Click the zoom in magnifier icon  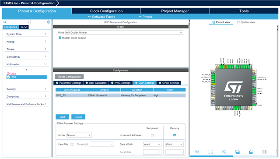(x=197, y=152)
